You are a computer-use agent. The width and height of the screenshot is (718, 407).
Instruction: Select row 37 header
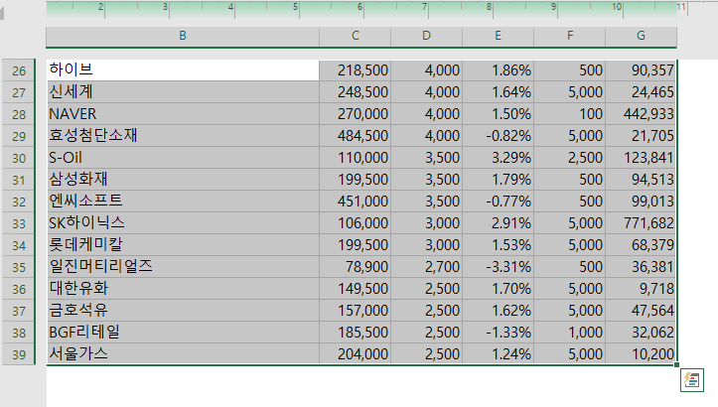18,311
